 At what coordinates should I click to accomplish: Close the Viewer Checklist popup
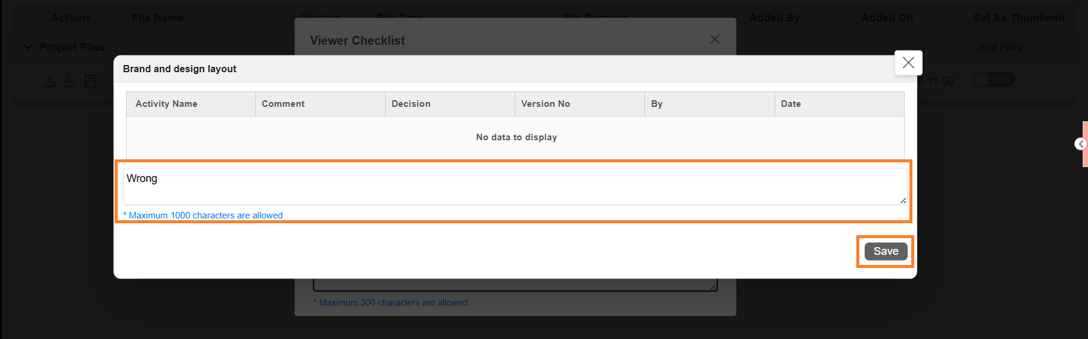click(x=715, y=39)
